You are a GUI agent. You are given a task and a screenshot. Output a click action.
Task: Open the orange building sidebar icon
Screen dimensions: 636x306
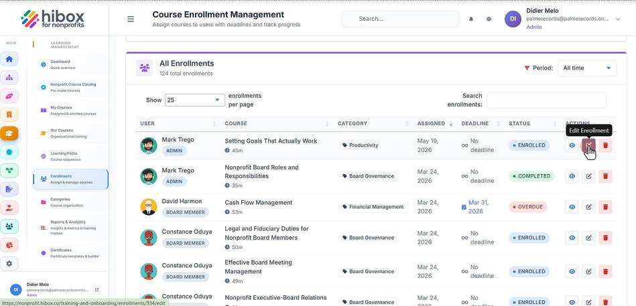(9, 114)
